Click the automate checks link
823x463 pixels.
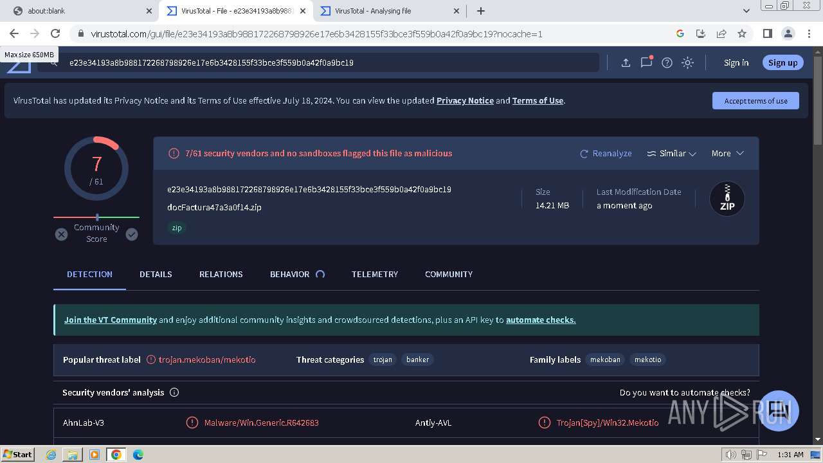coord(541,320)
